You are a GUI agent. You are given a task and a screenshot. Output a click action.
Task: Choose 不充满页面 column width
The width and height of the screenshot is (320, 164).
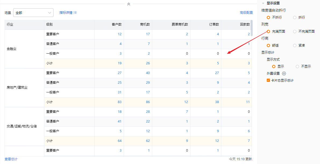295,32
